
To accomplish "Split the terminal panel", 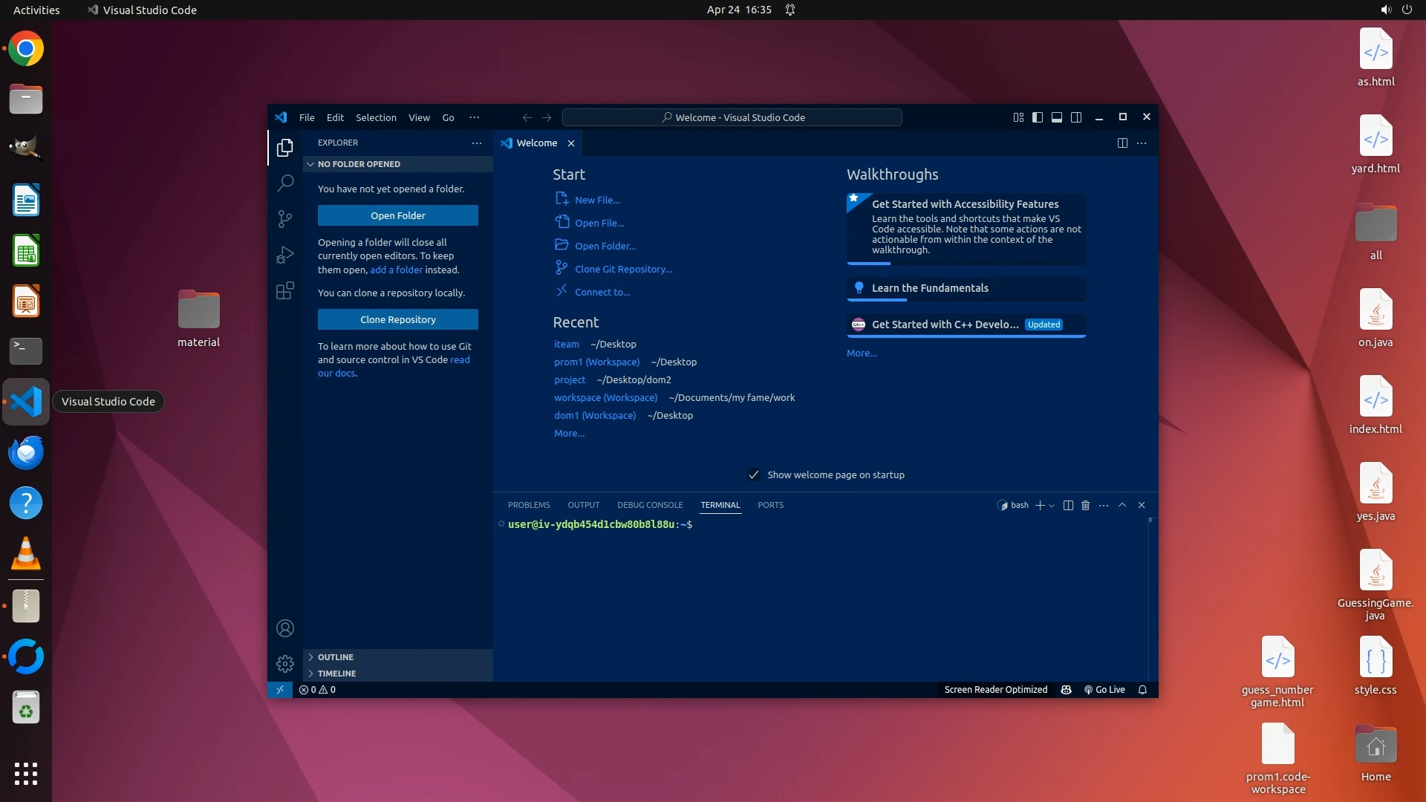I will (1068, 505).
